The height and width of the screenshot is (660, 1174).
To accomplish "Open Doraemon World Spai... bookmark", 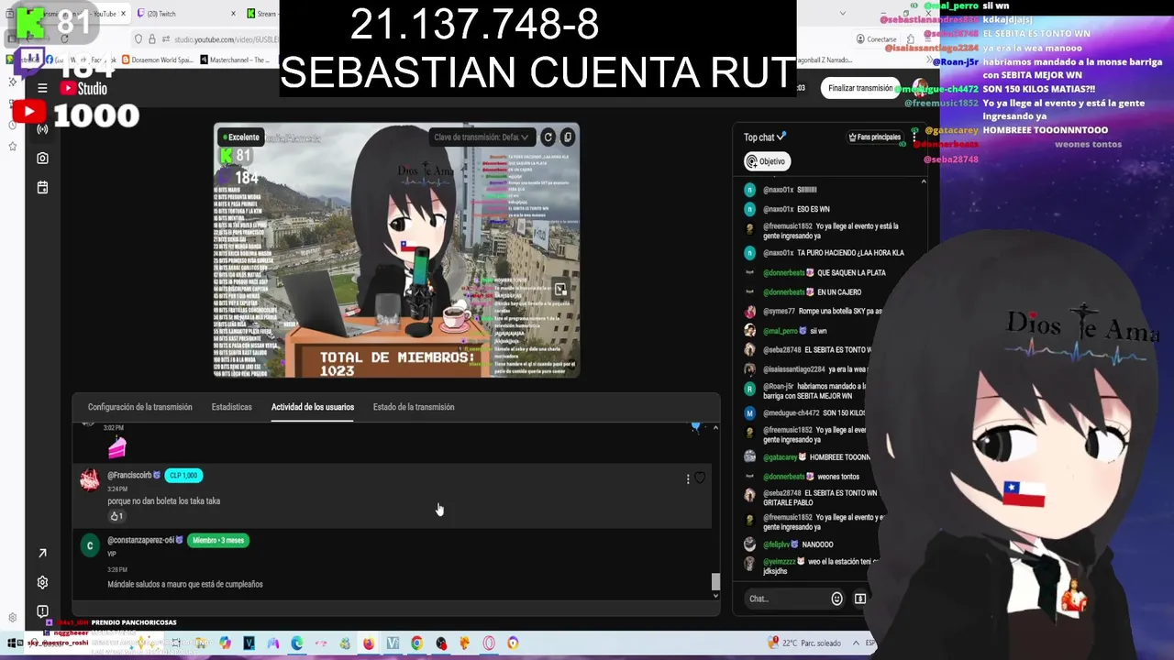I will [158, 60].
